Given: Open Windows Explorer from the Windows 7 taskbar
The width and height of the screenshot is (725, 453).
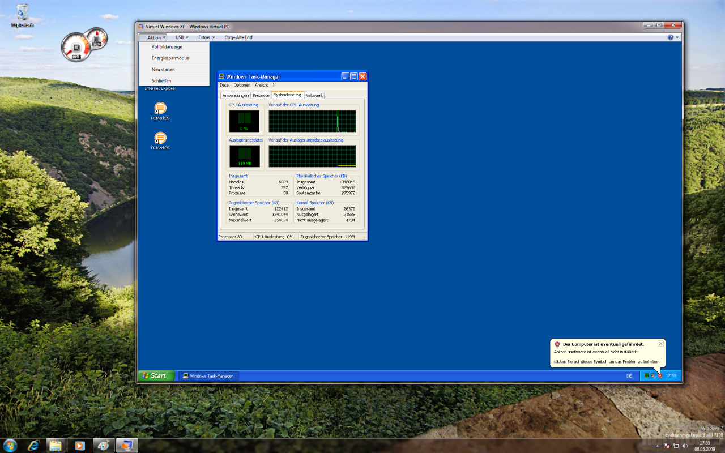Looking at the screenshot, I should pyautogui.click(x=56, y=445).
